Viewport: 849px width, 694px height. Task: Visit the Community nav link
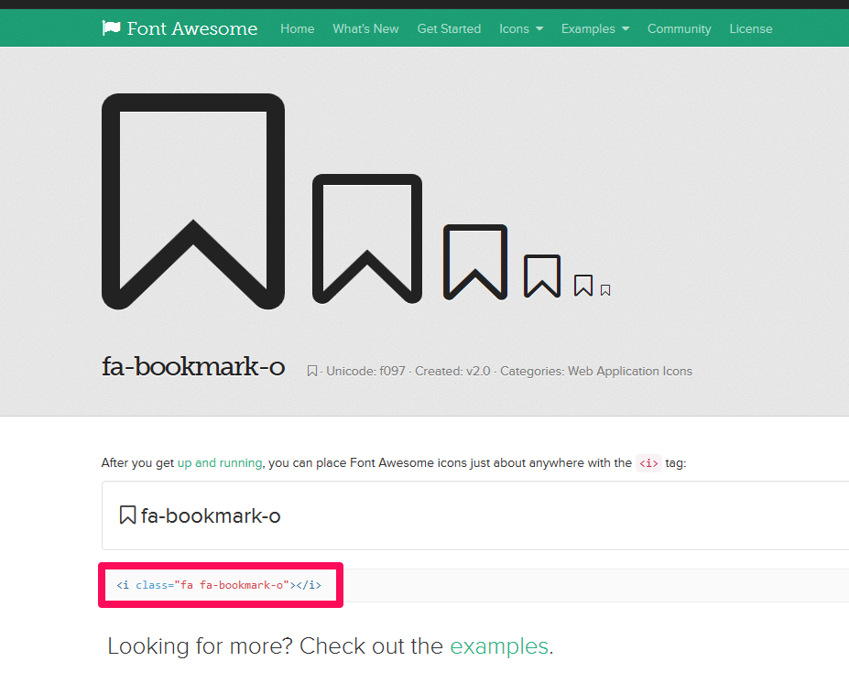point(679,28)
